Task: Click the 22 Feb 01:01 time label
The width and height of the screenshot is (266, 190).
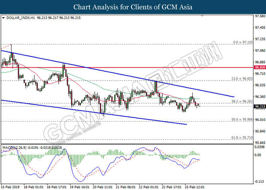Action: tap(149, 187)
